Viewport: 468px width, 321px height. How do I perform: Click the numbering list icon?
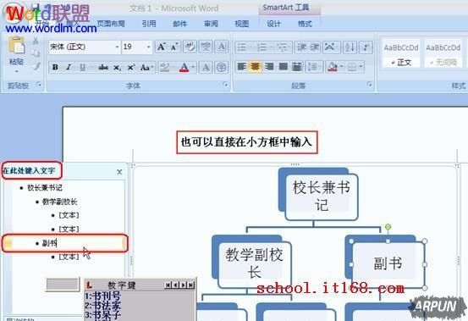tap(262, 47)
